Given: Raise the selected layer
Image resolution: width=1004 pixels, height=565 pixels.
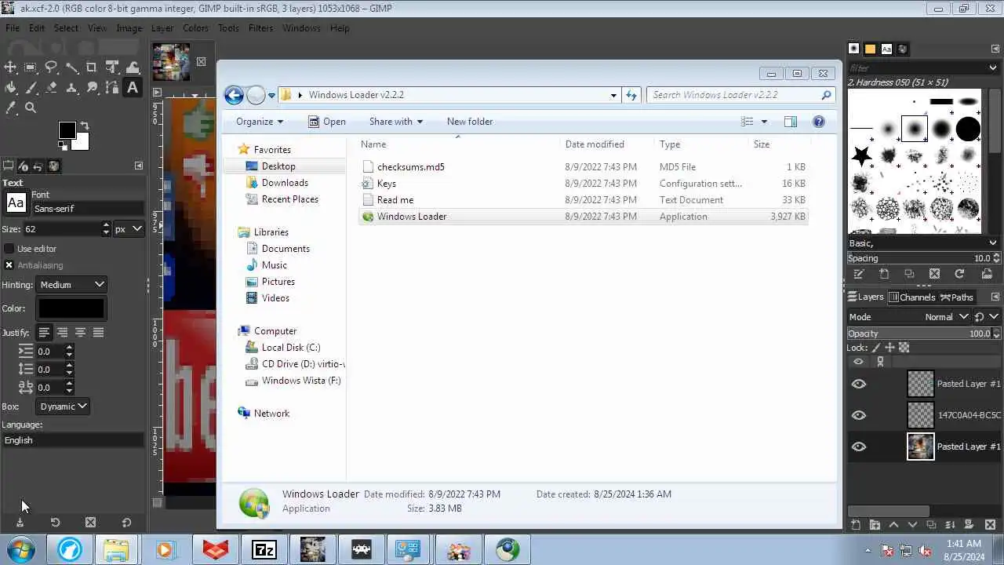Looking at the screenshot, I should click(893, 525).
